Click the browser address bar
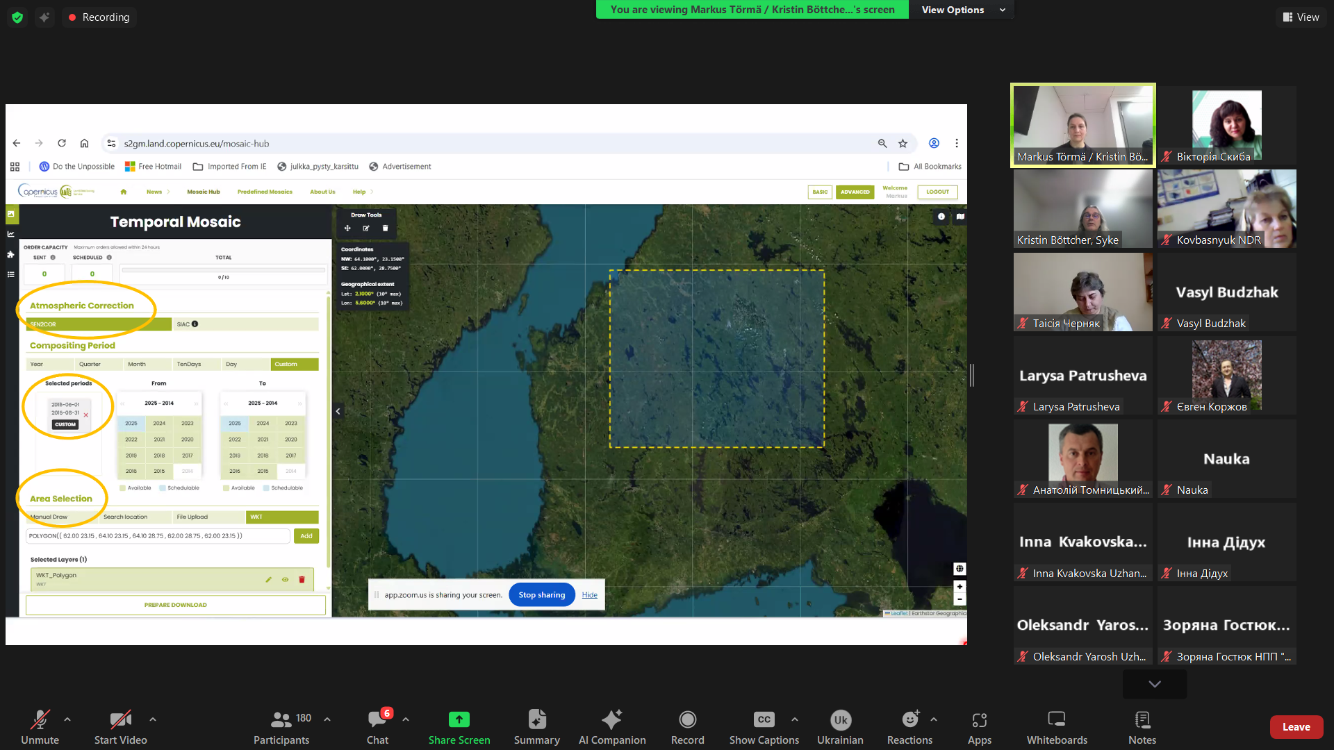 (278, 143)
